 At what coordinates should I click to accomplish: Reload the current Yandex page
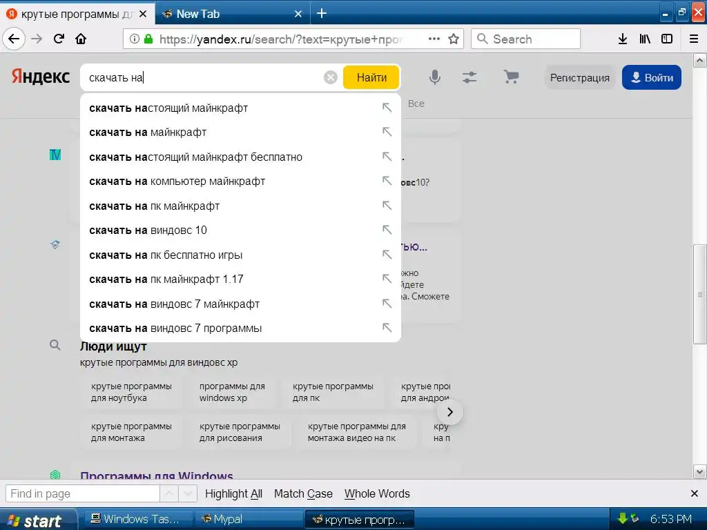(x=59, y=39)
